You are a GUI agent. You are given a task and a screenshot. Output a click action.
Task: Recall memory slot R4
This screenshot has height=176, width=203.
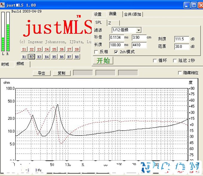[47, 57]
